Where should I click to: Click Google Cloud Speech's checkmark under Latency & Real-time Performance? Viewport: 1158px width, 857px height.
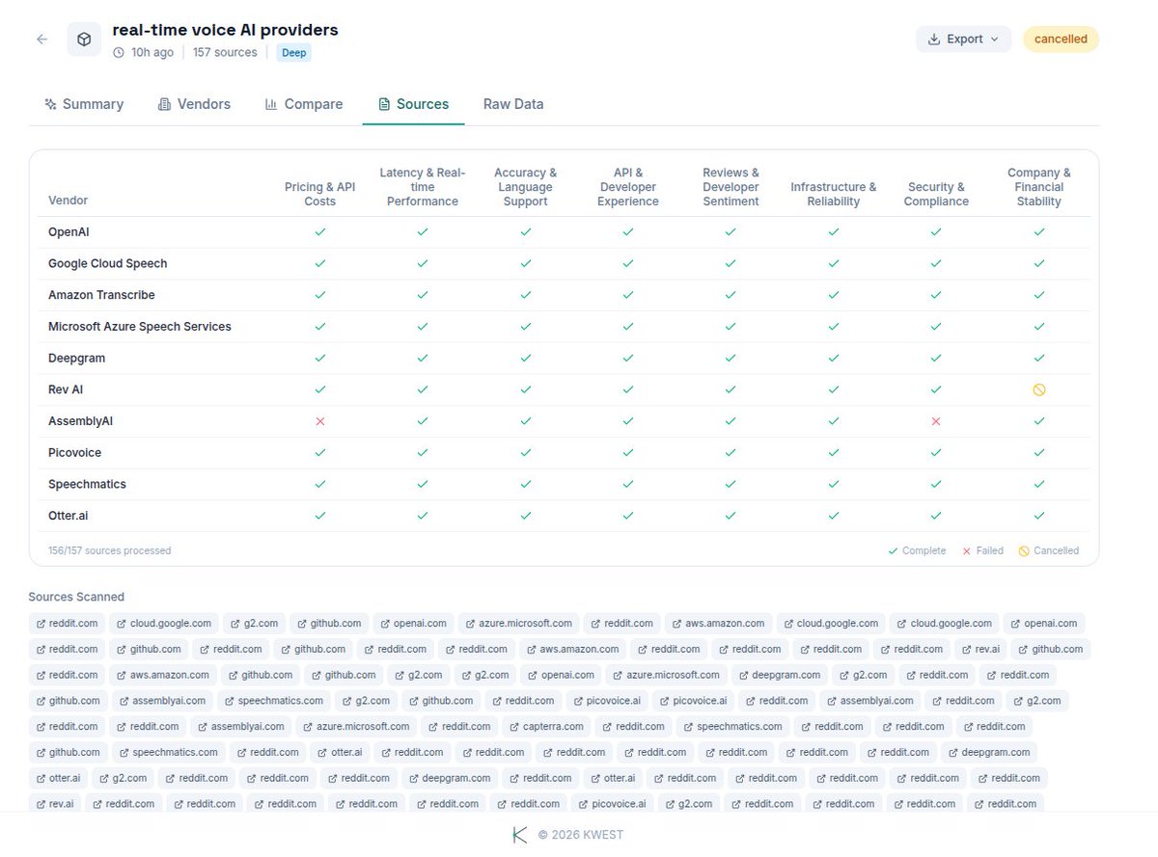(x=423, y=264)
